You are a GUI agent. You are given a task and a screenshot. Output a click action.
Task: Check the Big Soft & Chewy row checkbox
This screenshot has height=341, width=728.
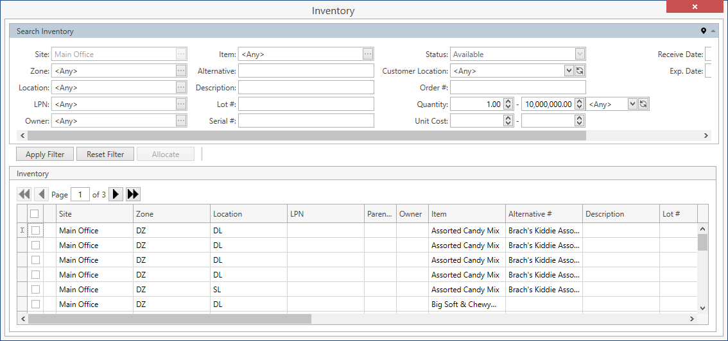[x=36, y=304]
